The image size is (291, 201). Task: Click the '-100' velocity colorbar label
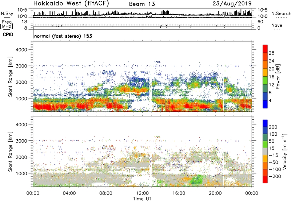pos(275,169)
